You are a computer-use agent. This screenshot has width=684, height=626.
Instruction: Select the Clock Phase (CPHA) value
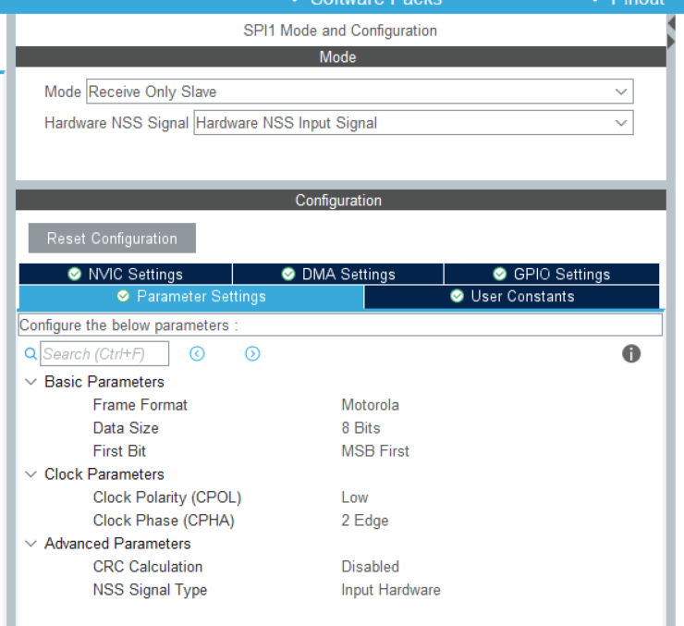365,521
